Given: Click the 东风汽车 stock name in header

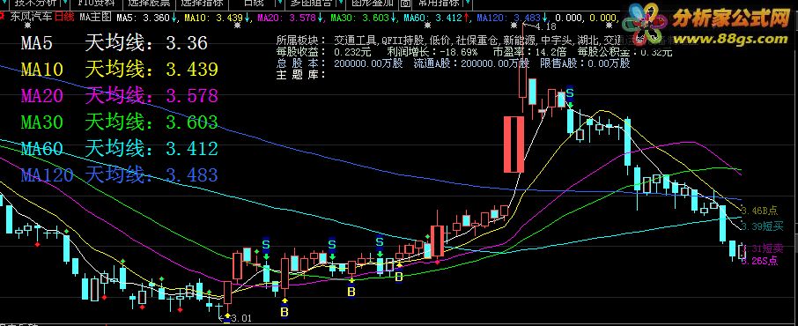Looking at the screenshot, I should click(x=31, y=17).
